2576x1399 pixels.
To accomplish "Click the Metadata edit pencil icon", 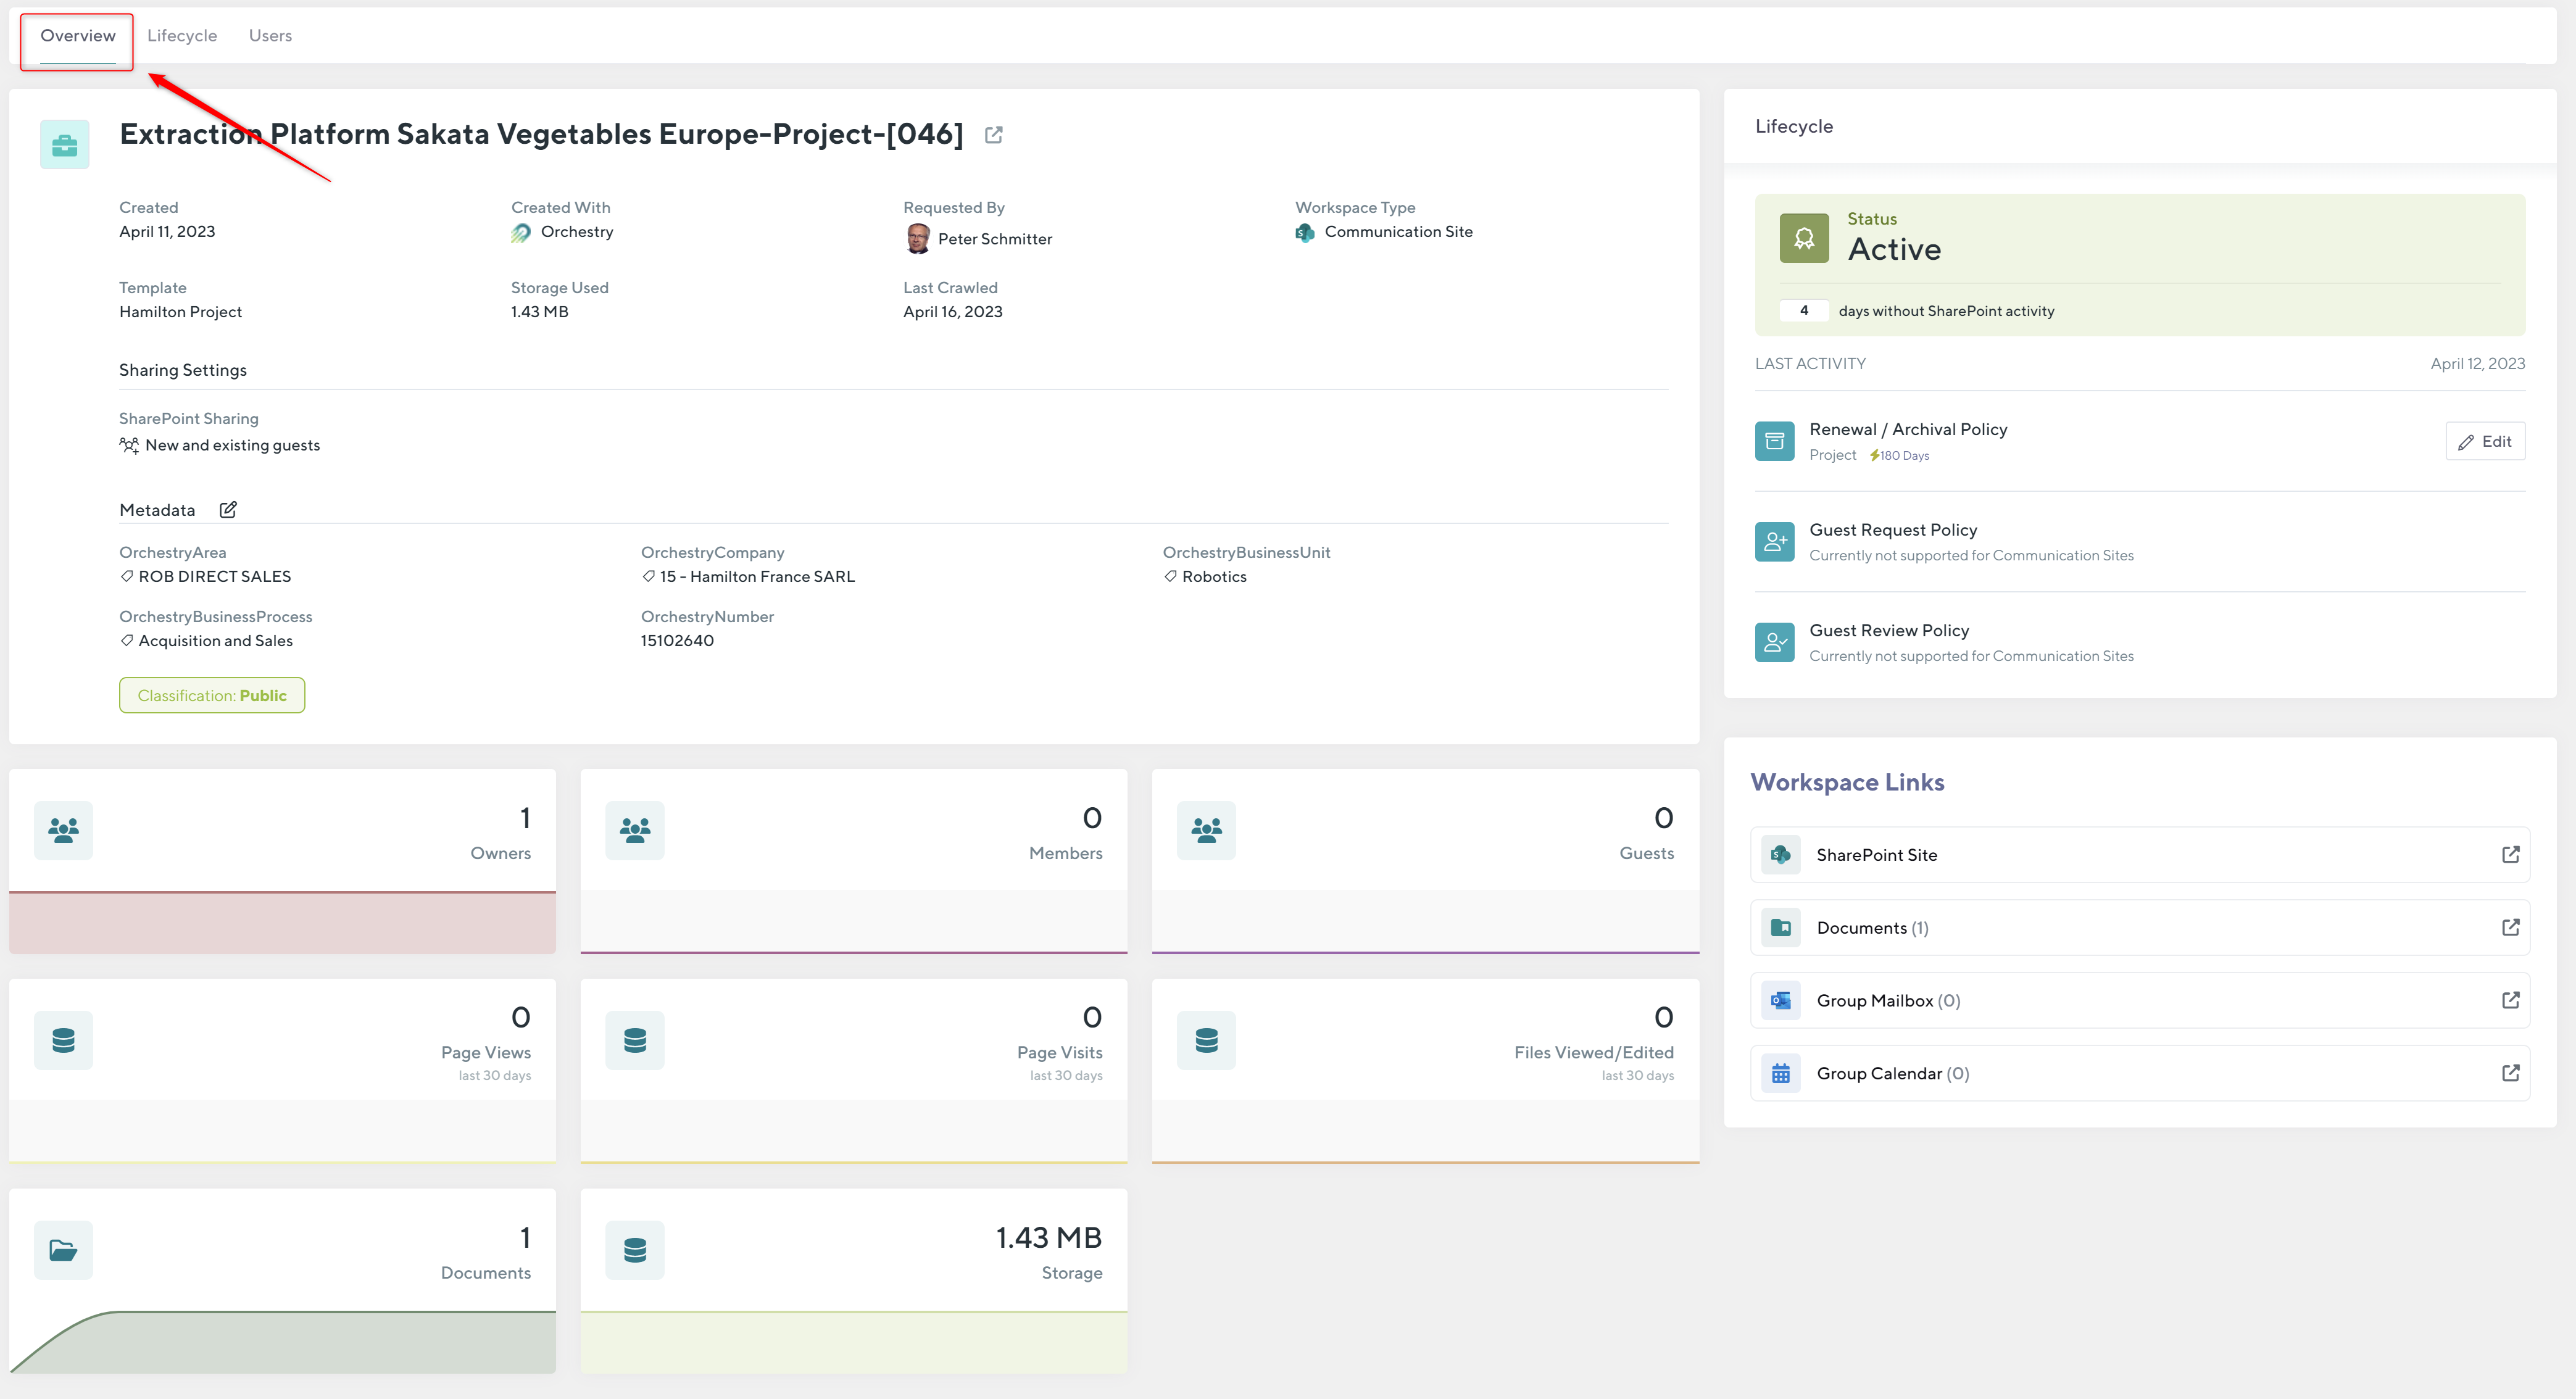I will [228, 510].
